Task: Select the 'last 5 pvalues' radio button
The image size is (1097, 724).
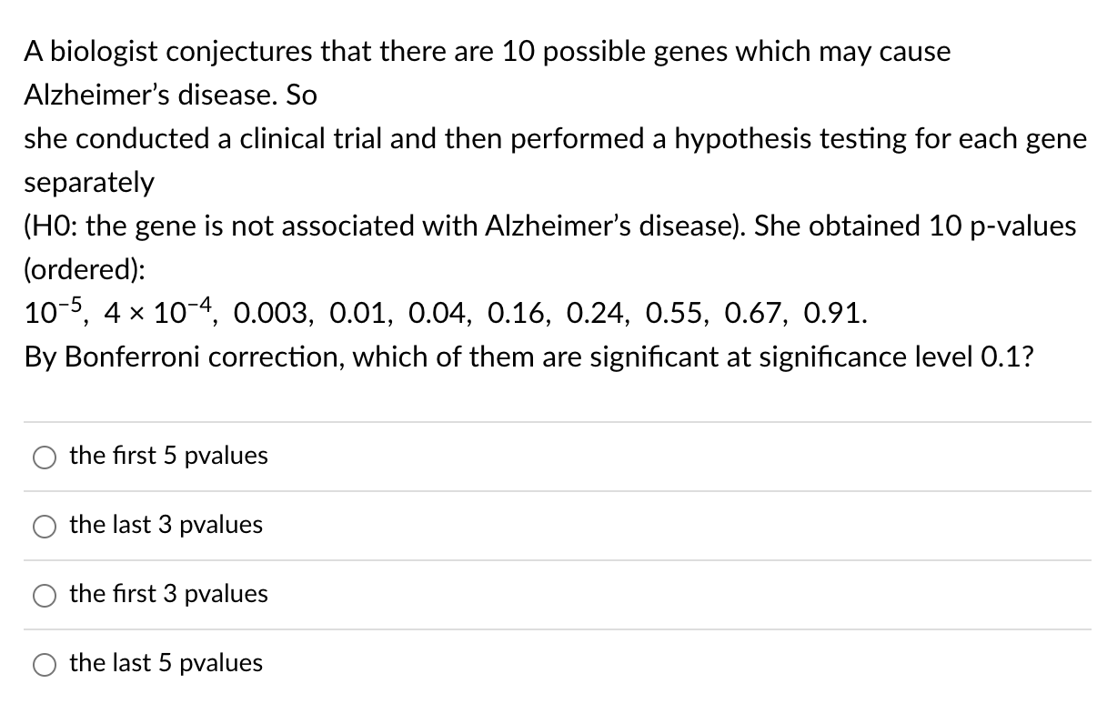Action: tap(44, 664)
